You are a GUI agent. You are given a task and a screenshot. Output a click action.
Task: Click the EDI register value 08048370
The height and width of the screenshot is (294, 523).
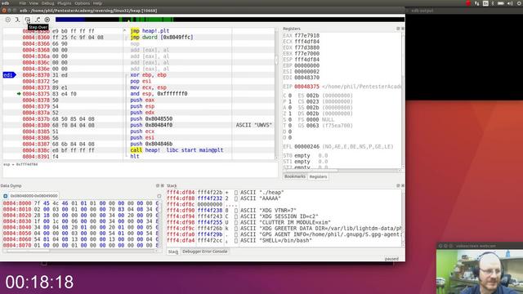307,78
